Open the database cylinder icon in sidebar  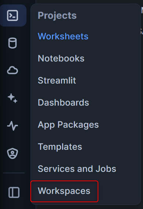coord(12,43)
